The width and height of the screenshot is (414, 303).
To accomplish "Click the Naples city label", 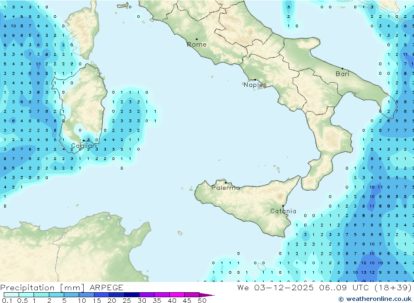I will pyautogui.click(x=255, y=85).
